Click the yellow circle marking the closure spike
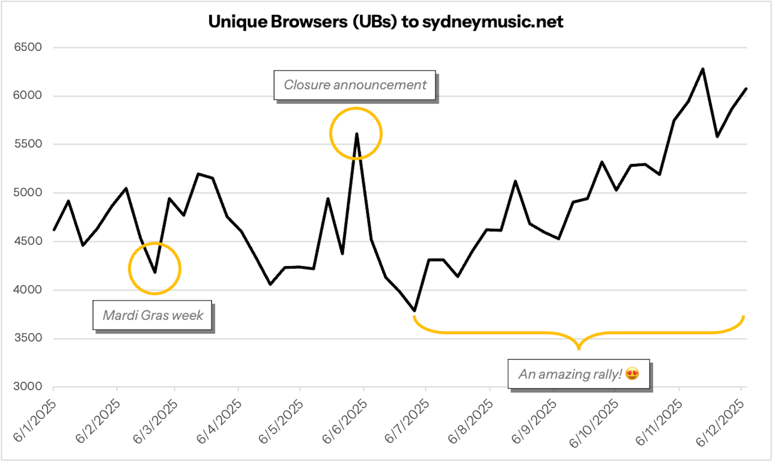 (x=356, y=133)
